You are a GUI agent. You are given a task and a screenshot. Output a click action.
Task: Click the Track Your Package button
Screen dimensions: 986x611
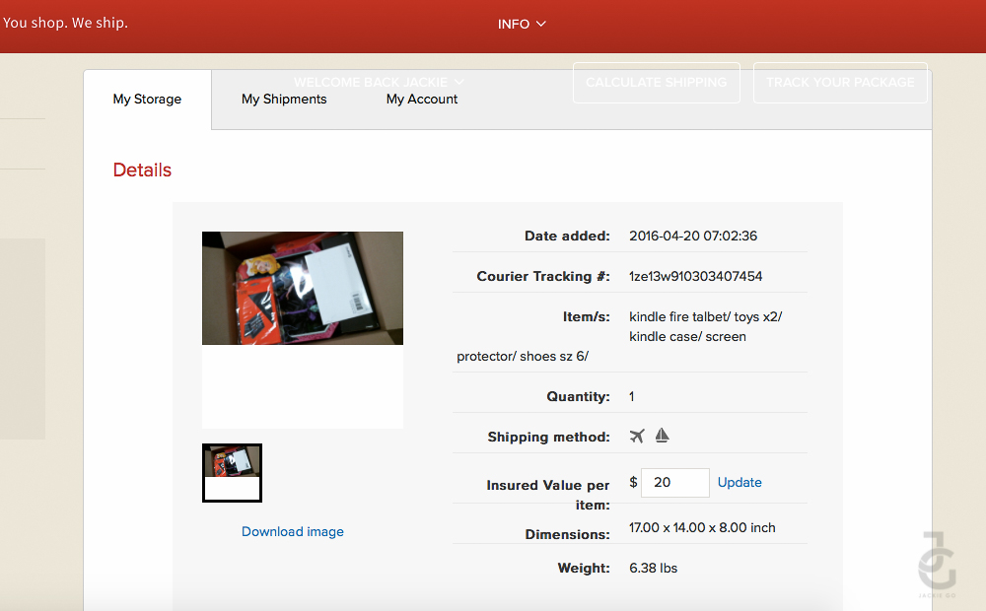click(840, 83)
